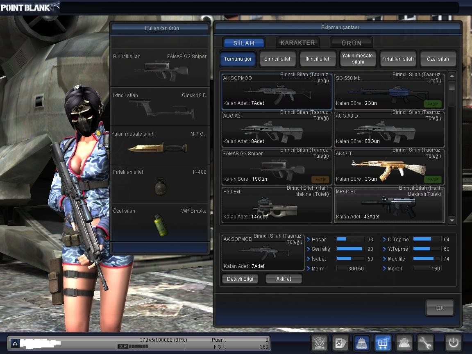This screenshot has width=472, height=354.
Task: Click AKTİF badge on FAMAS G2 Sniper
Action: coord(320,180)
